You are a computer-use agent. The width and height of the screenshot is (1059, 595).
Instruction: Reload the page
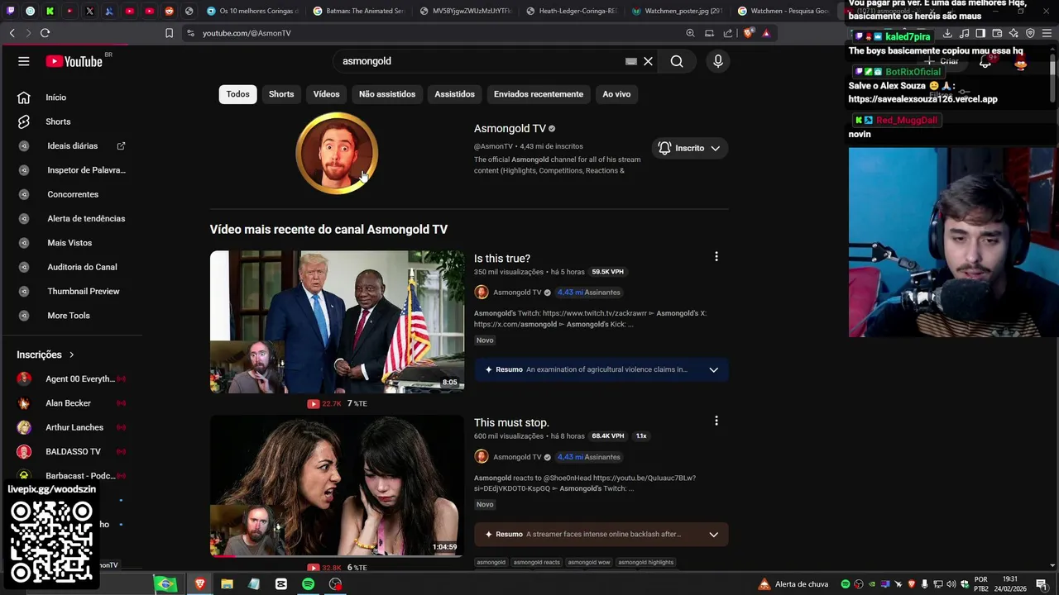[45, 33]
